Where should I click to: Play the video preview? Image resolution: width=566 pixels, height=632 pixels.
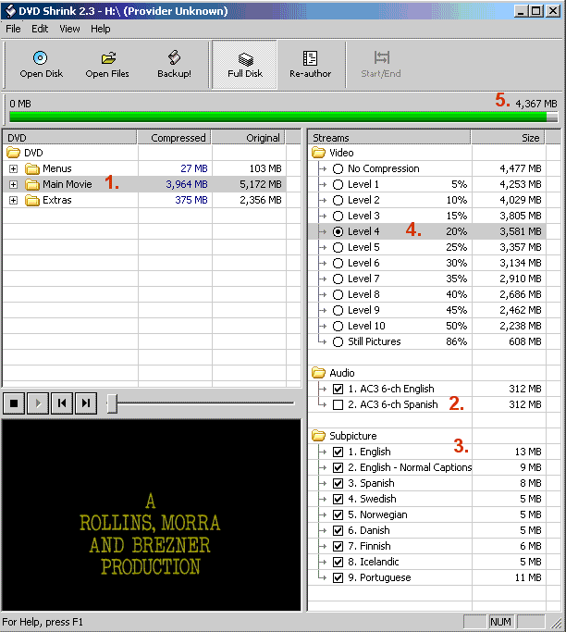tap(38, 403)
